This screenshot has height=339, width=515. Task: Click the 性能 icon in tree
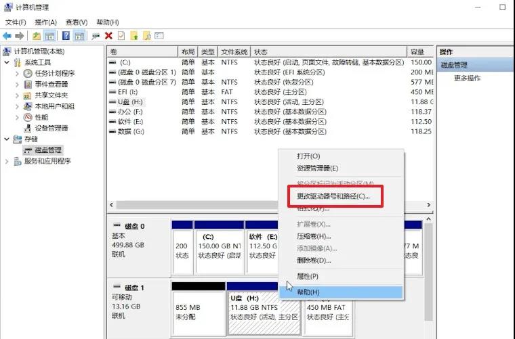[28, 117]
